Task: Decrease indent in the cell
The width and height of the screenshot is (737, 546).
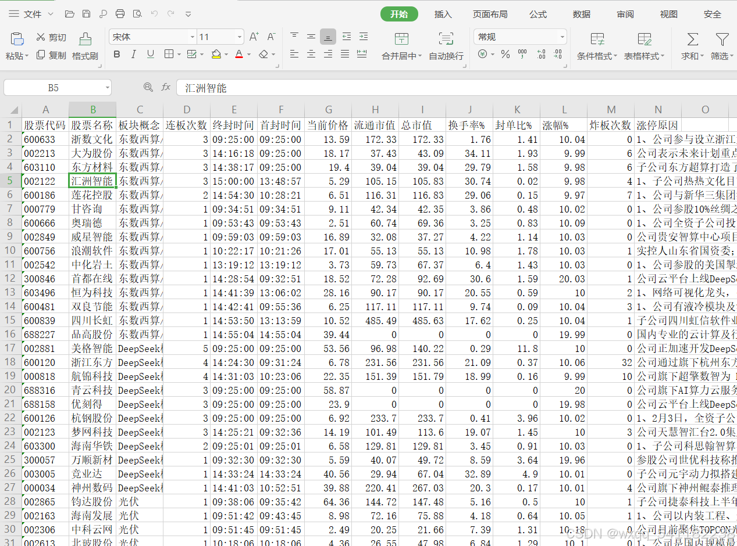Action: click(346, 37)
